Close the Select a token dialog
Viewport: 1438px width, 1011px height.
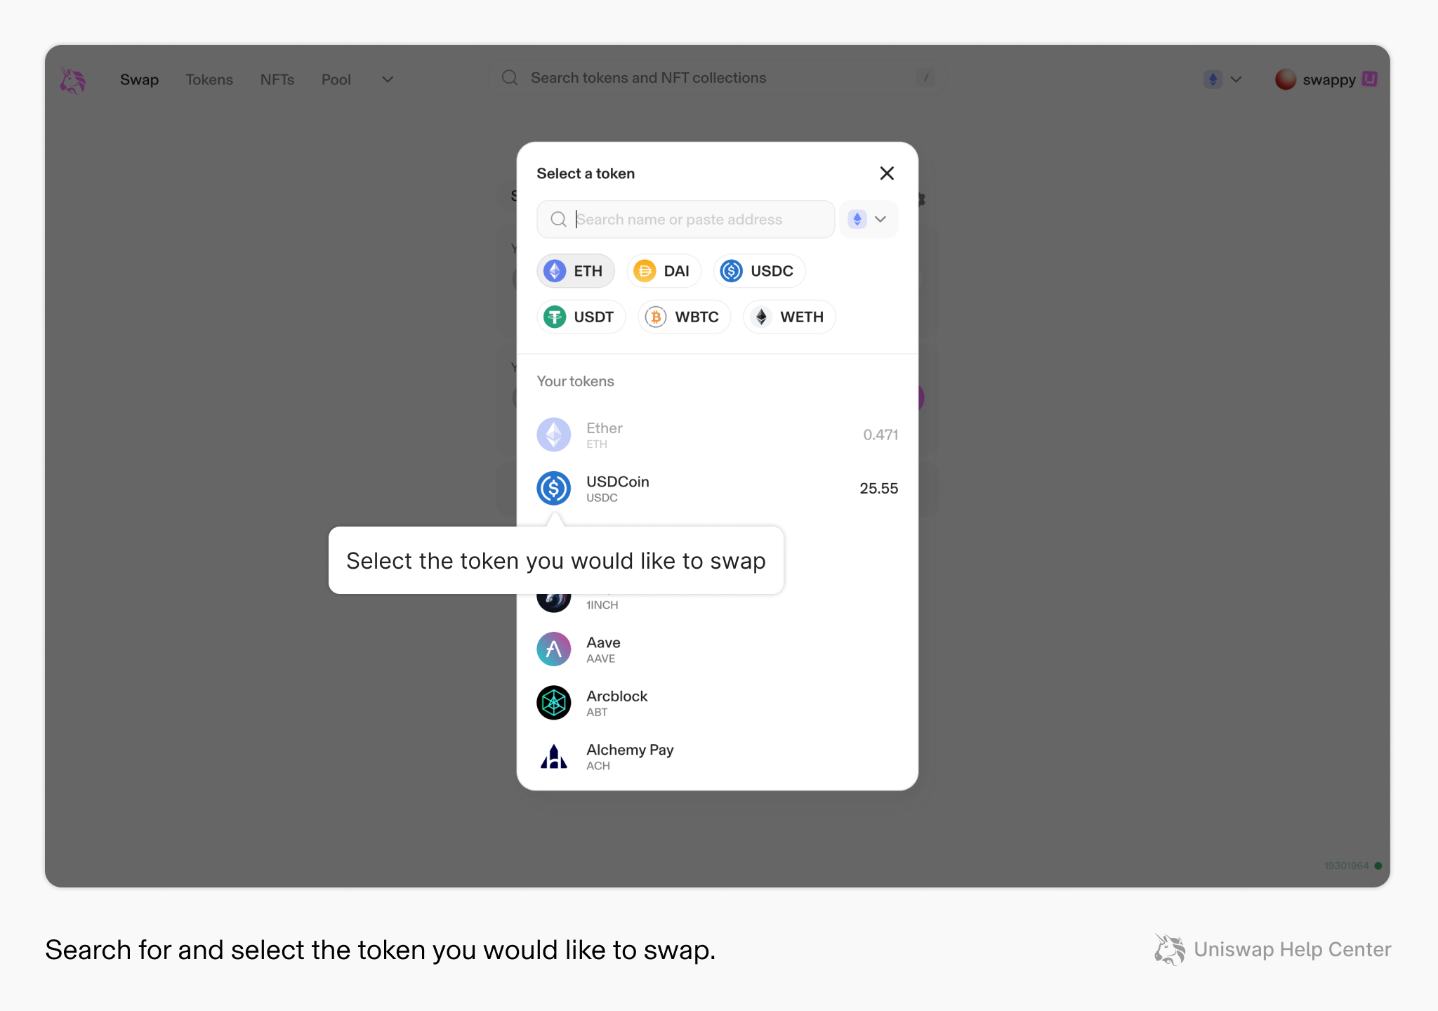887,173
